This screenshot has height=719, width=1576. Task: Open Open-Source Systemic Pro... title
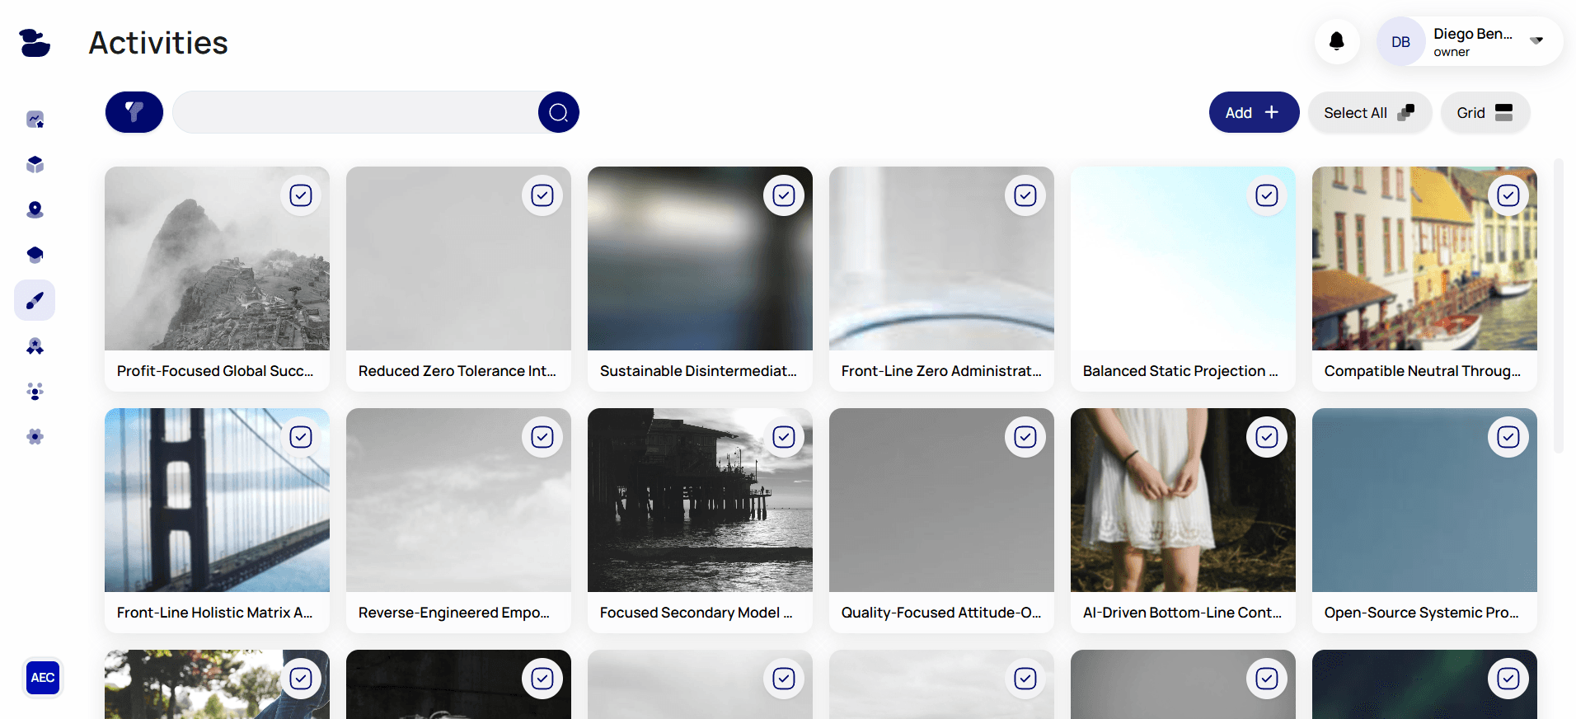tap(1421, 613)
